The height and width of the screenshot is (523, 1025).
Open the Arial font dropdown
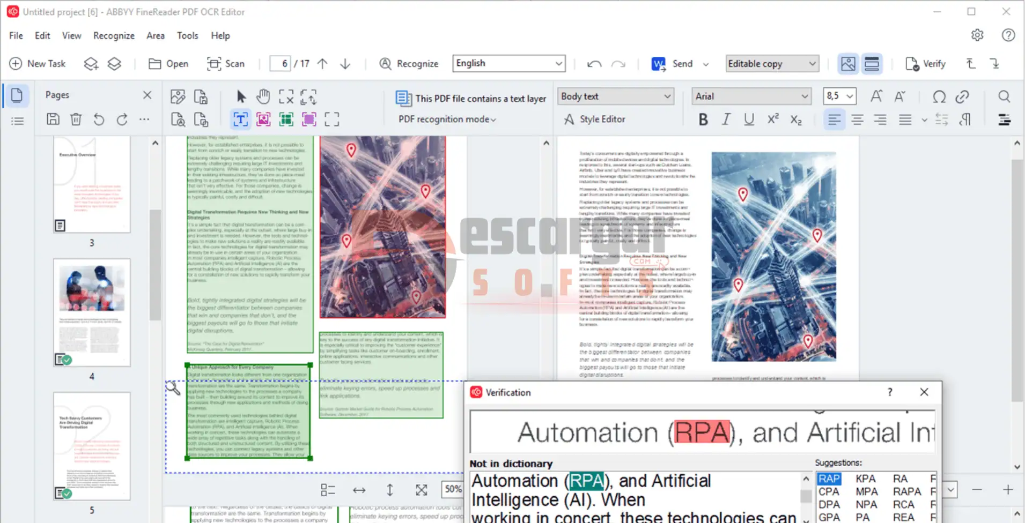point(751,96)
